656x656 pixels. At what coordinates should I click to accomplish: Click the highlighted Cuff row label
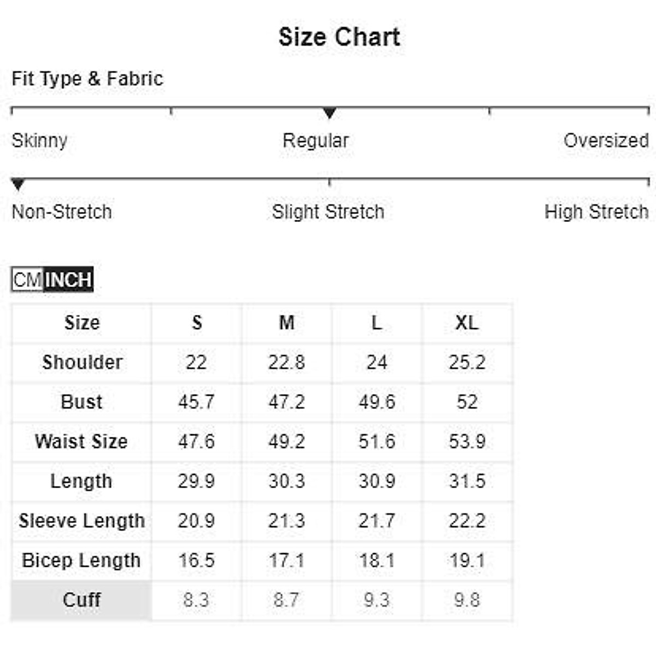coord(81,600)
